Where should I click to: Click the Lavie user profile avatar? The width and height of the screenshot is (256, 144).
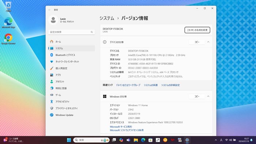click(x=53, y=20)
